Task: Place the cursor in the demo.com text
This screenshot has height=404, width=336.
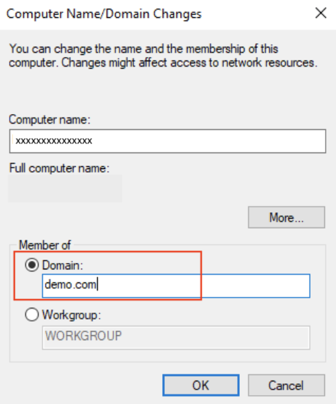Action: pos(70,284)
